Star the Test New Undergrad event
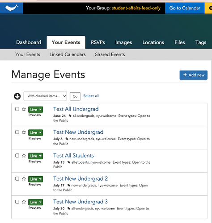Image resolution: width=212 pixels, height=223 pixels. (24, 132)
